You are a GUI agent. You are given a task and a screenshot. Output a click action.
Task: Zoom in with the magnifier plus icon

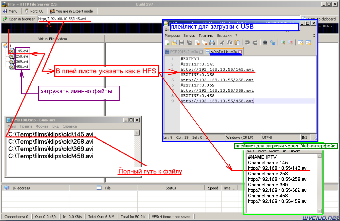[283, 43]
